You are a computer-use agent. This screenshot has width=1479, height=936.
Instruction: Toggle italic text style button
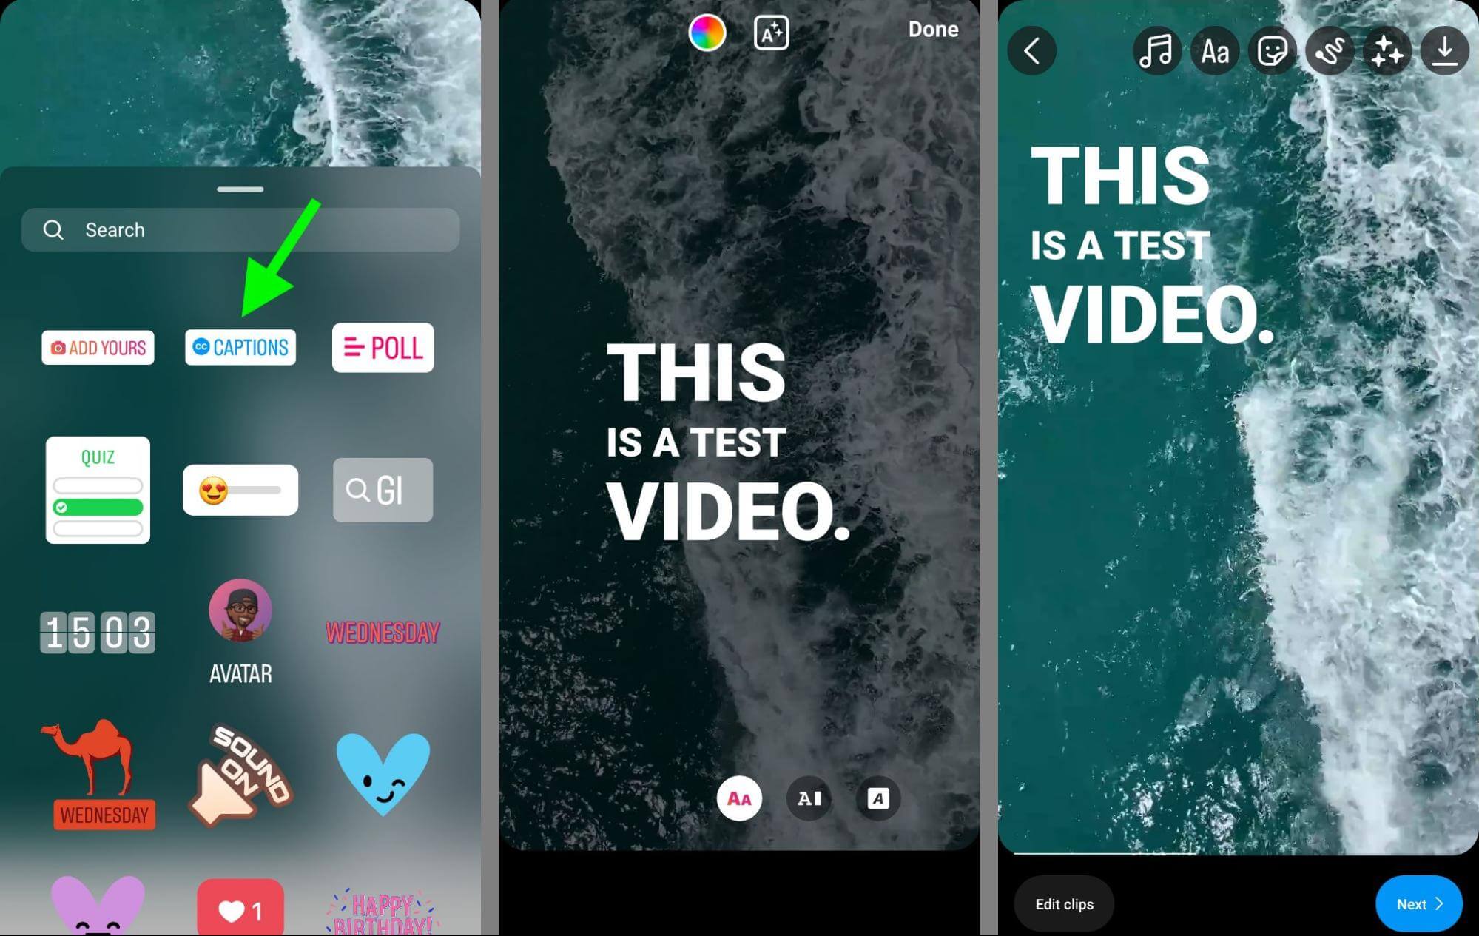pos(878,798)
